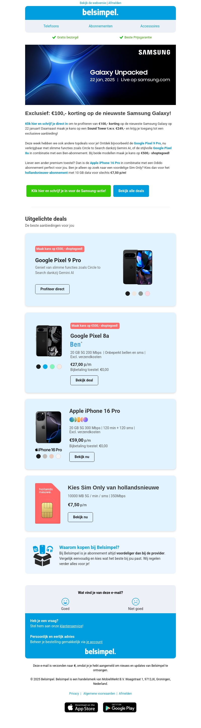Open the App Store download badge
201x728 pixels.
(x=81, y=707)
